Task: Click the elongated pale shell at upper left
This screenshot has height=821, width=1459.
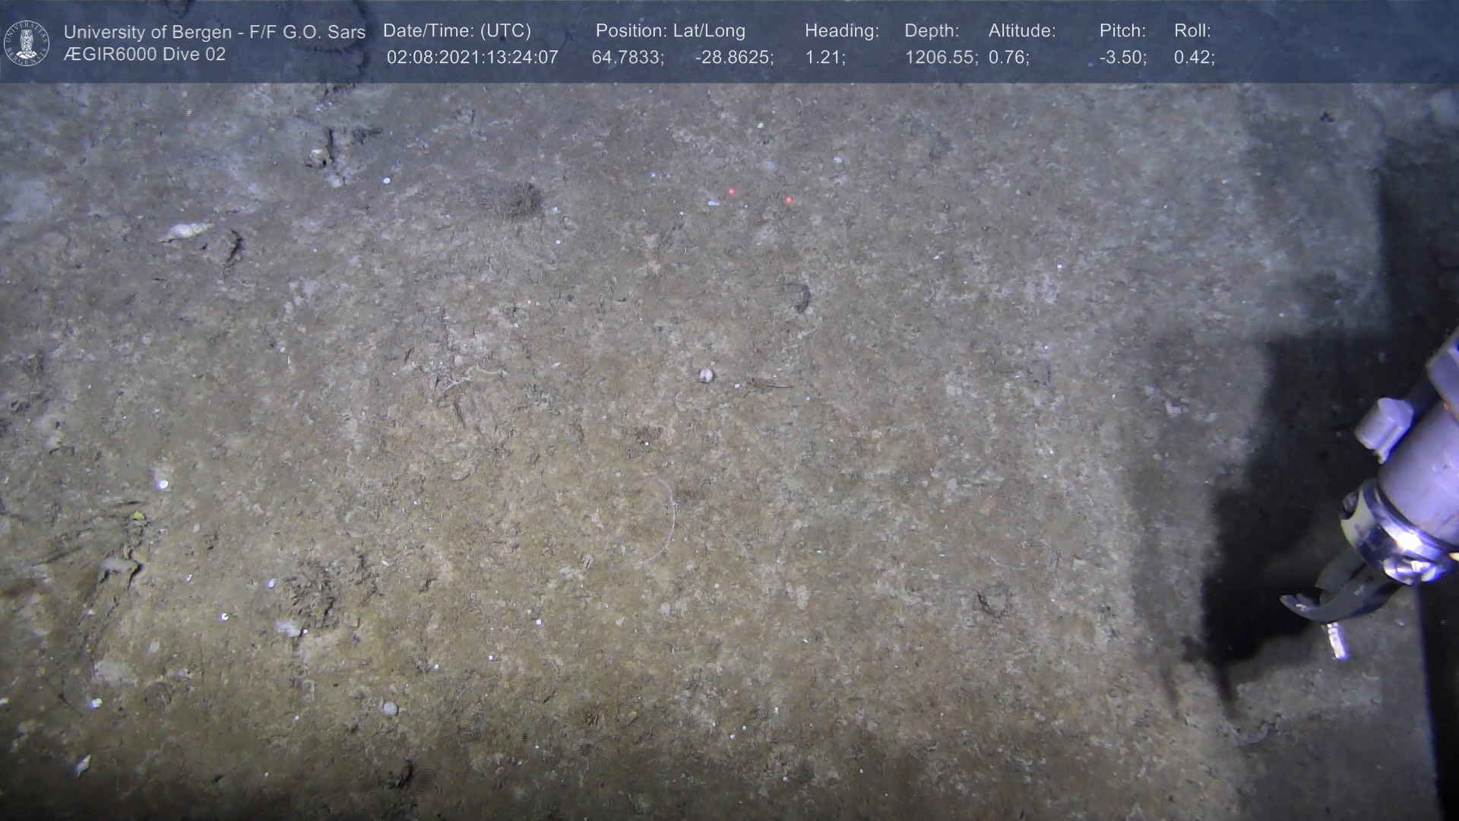Action: click(x=187, y=230)
